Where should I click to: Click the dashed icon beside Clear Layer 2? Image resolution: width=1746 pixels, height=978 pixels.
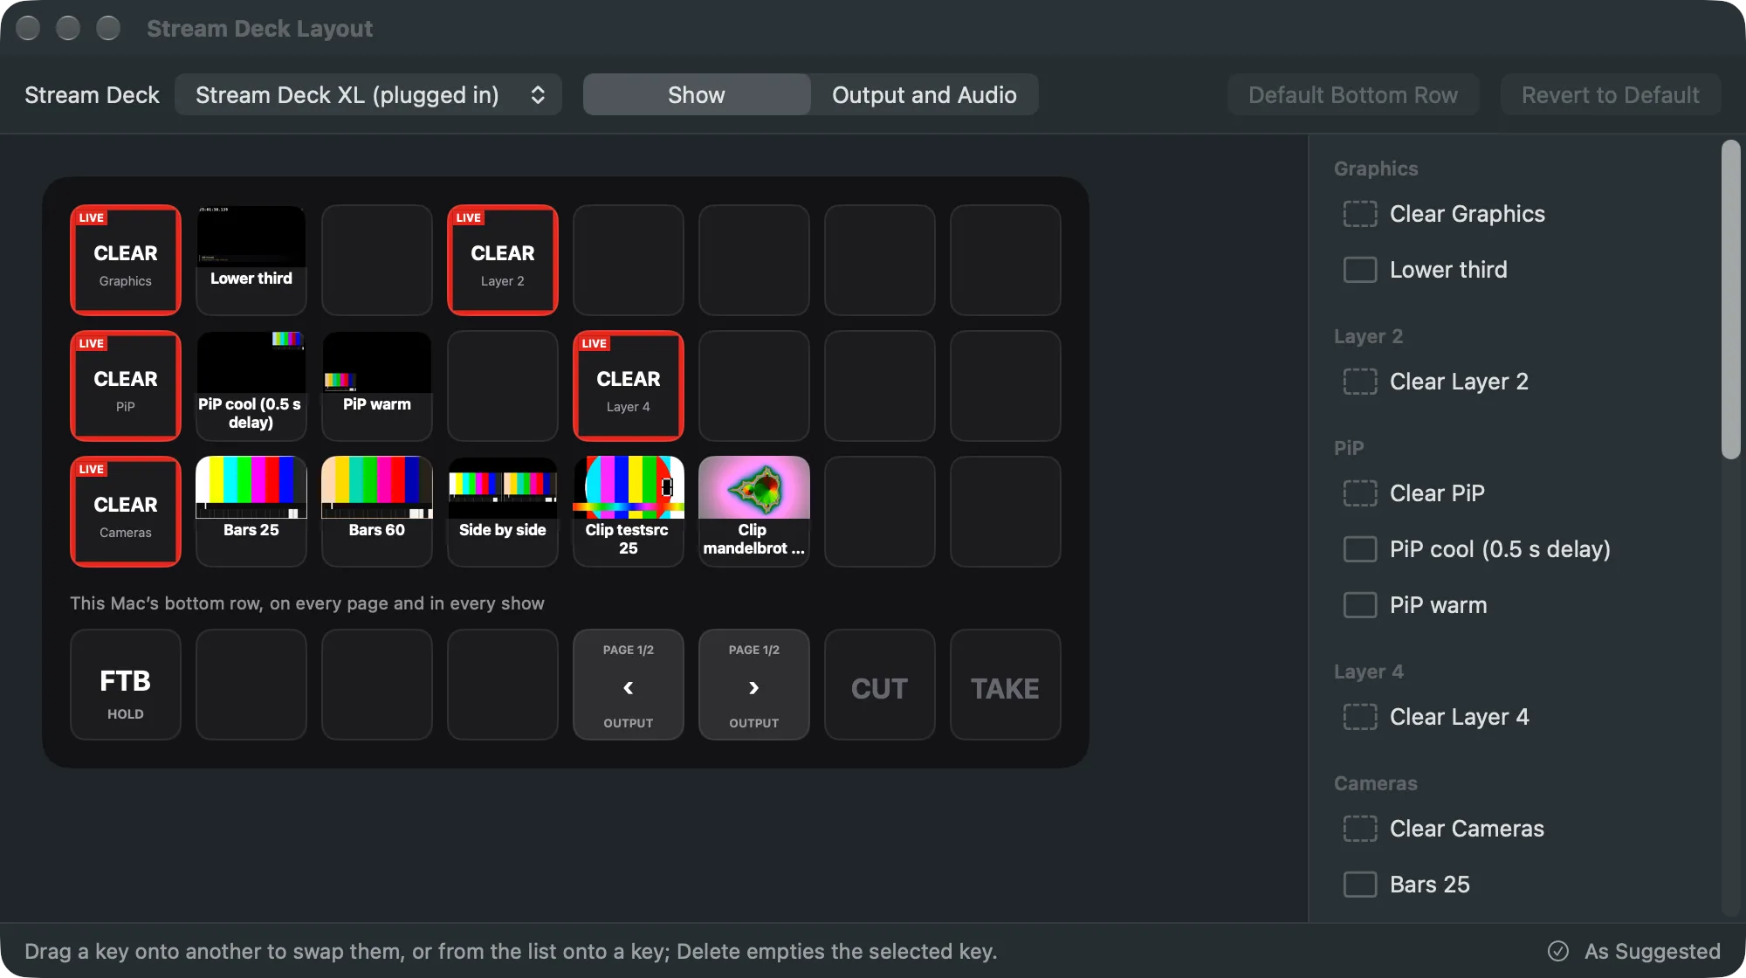[1360, 382]
